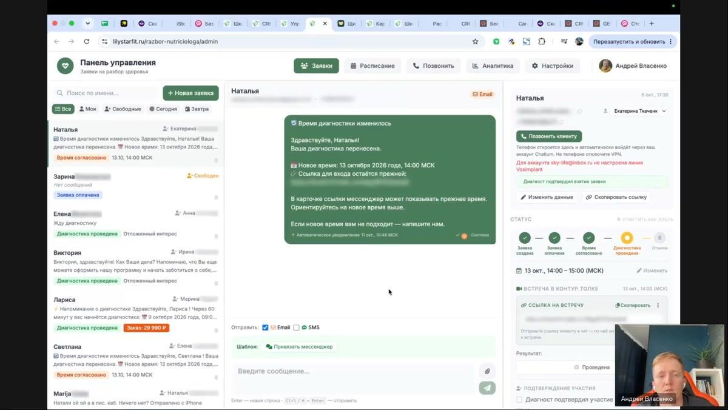728x410 pixels.
Task: Open a new browser tab with plus
Action: pyautogui.click(x=652, y=24)
